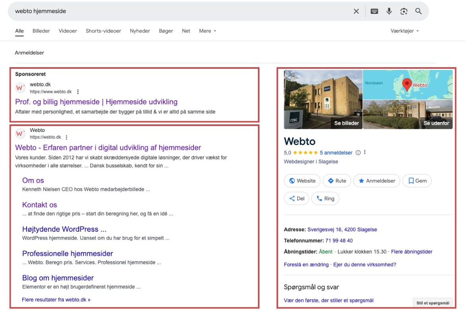The image size is (465, 310).
Task: Open three-dot menu beside sponsored webto.dk URL
Action: [x=77, y=92]
